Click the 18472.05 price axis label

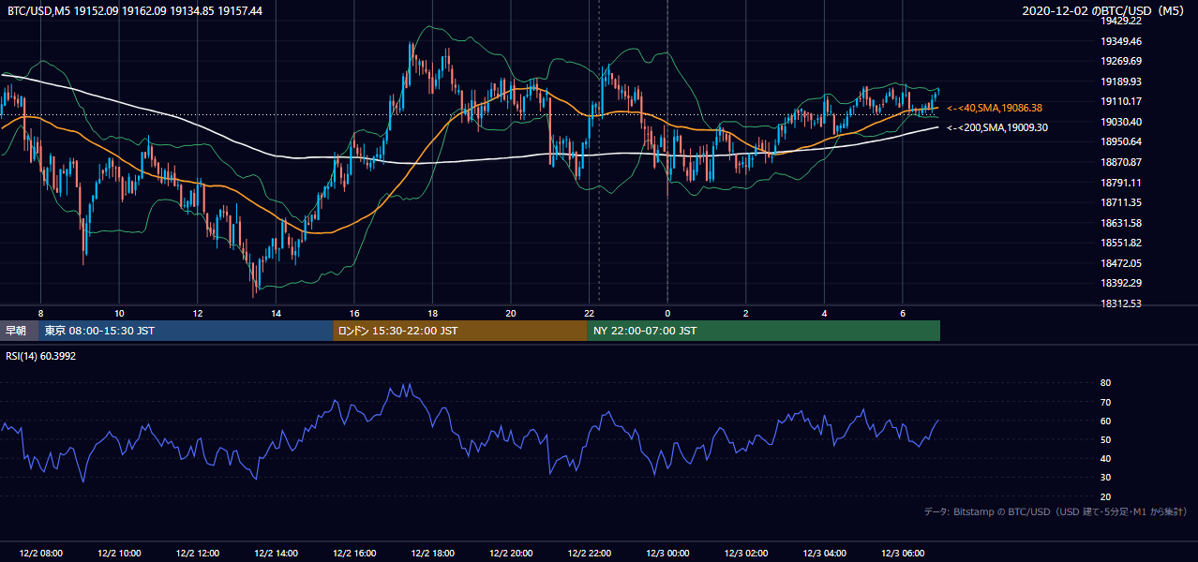tap(1121, 263)
